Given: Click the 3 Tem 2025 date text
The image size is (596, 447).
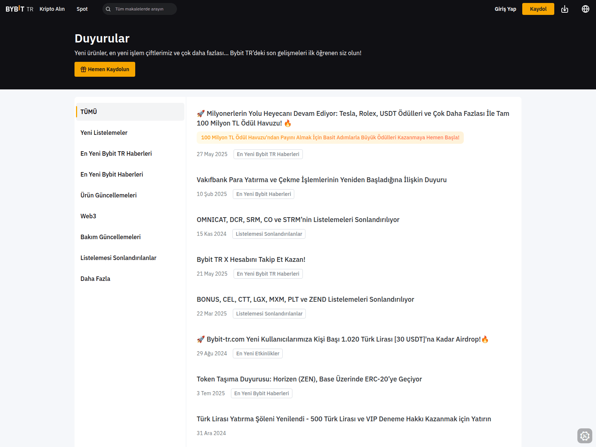Looking at the screenshot, I should tap(211, 393).
